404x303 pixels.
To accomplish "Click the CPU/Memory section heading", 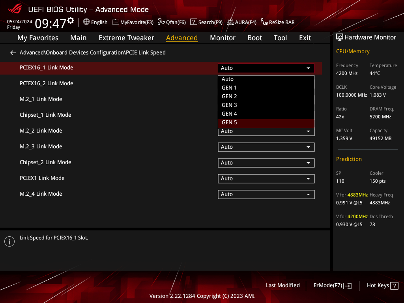I will [353, 52].
